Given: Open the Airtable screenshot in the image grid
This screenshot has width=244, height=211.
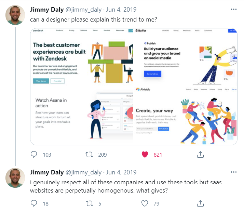Looking at the screenshot, I should [x=186, y=116].
